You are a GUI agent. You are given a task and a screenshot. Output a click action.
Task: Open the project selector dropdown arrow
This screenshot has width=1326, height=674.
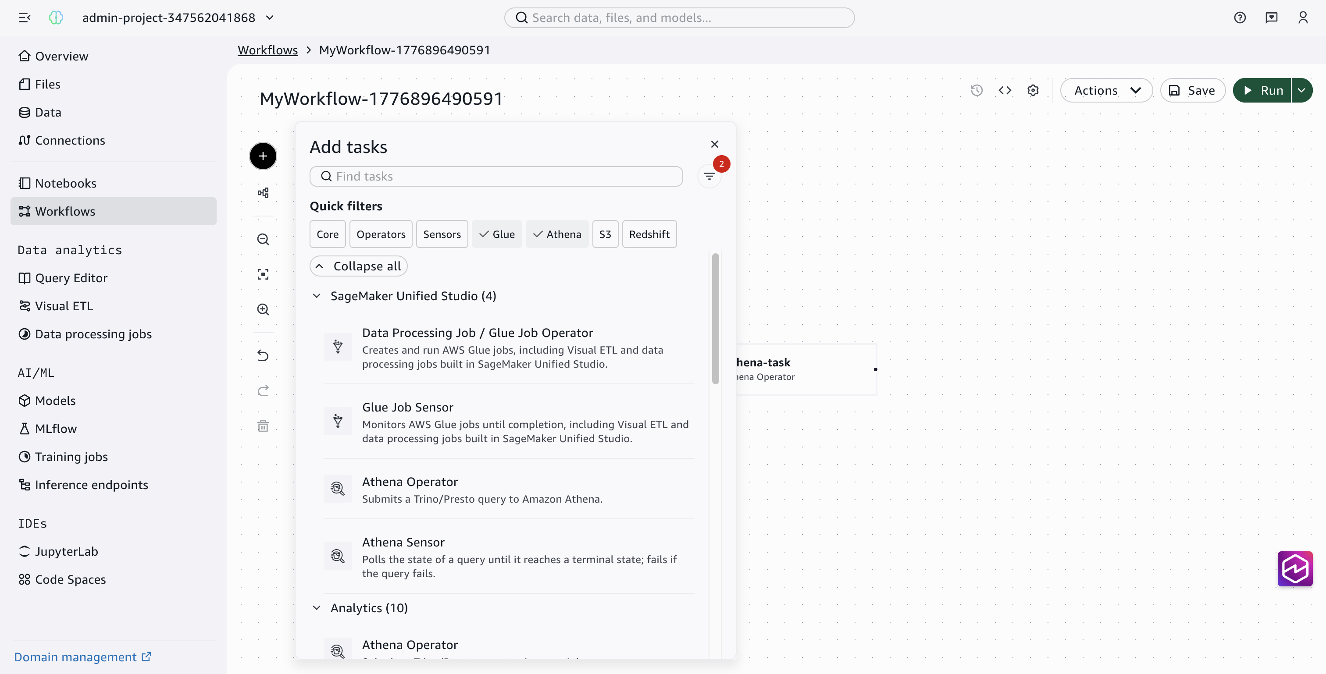click(270, 18)
